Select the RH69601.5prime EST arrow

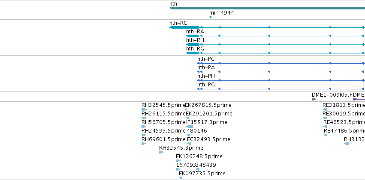point(144,144)
